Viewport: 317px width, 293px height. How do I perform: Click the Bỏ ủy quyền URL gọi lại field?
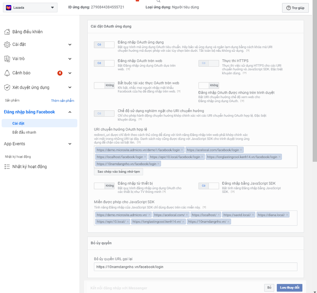tap(196, 267)
